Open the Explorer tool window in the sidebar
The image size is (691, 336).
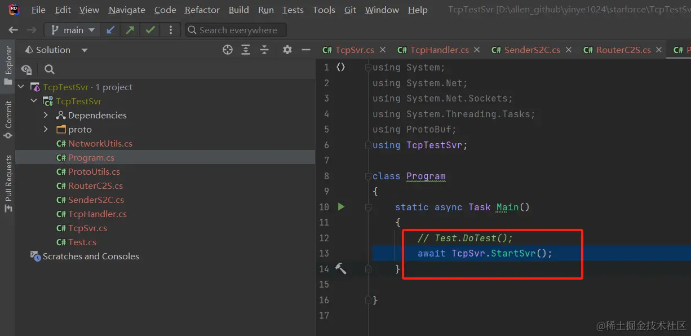(8, 65)
